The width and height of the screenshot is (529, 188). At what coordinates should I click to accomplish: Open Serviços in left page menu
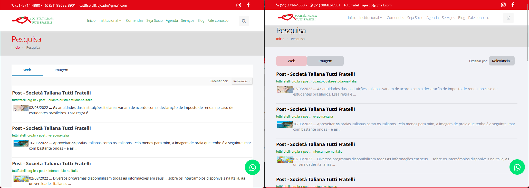click(x=188, y=20)
